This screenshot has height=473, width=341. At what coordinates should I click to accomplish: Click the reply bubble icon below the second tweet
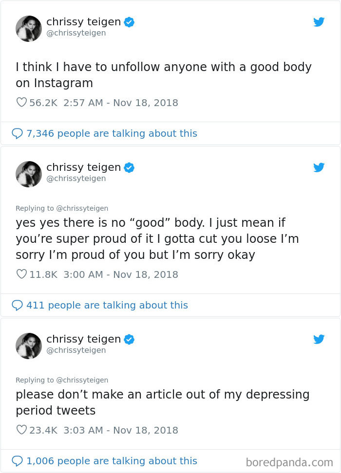point(18,305)
